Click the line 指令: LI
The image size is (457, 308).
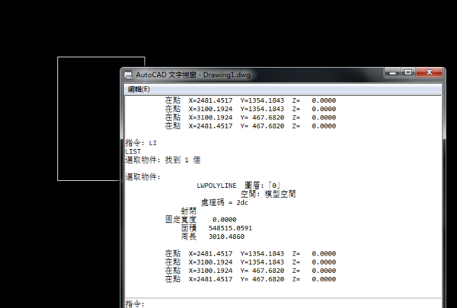coord(141,143)
